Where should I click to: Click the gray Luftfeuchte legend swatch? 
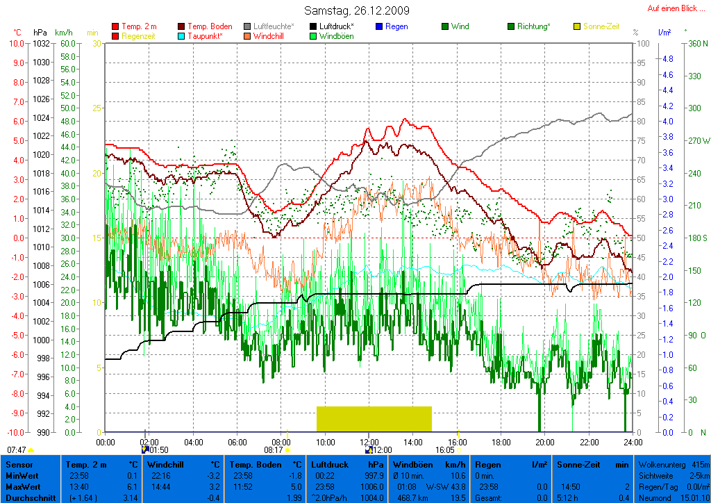click(x=247, y=26)
